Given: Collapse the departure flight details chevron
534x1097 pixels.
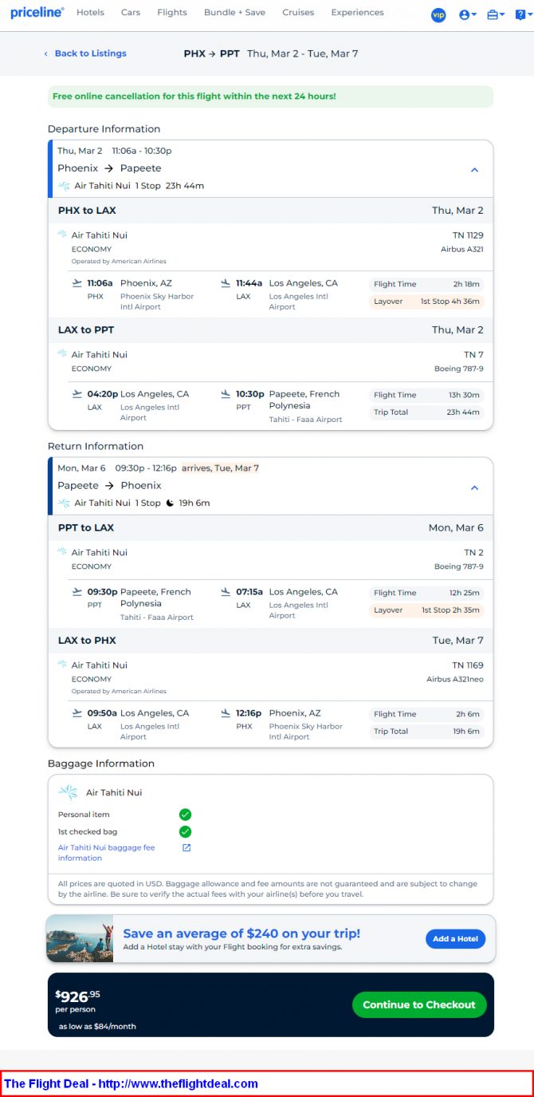Looking at the screenshot, I should 474,170.
